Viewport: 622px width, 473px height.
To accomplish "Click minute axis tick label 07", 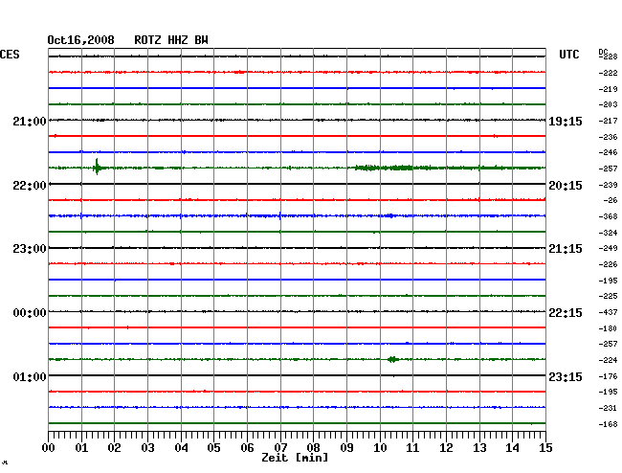I will 280,448.
